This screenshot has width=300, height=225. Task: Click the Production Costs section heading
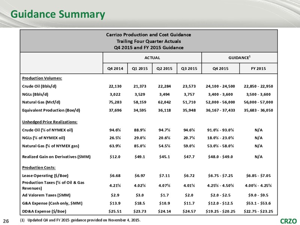(x=39, y=168)
